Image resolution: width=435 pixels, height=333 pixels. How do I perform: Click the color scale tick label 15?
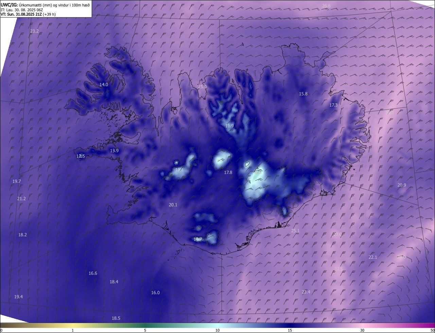coord(290,330)
